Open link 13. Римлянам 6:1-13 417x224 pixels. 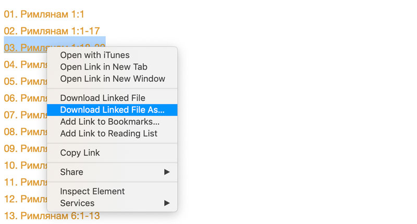[x=52, y=216]
